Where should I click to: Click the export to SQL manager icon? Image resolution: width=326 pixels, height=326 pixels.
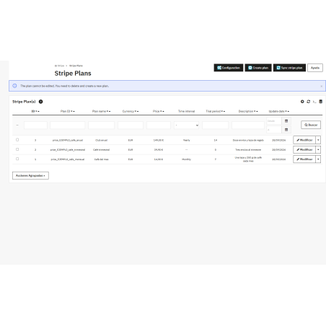321,102
